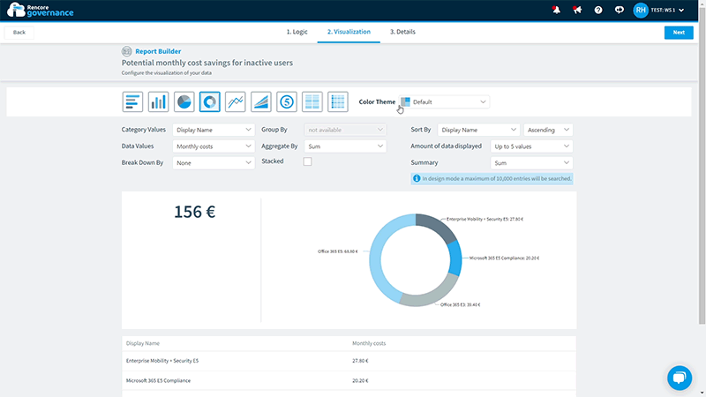Open the announcements megaphone icon

click(577, 10)
